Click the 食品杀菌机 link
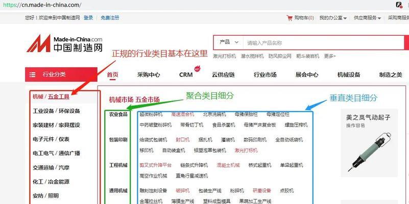The image size is (409, 204). (224, 125)
